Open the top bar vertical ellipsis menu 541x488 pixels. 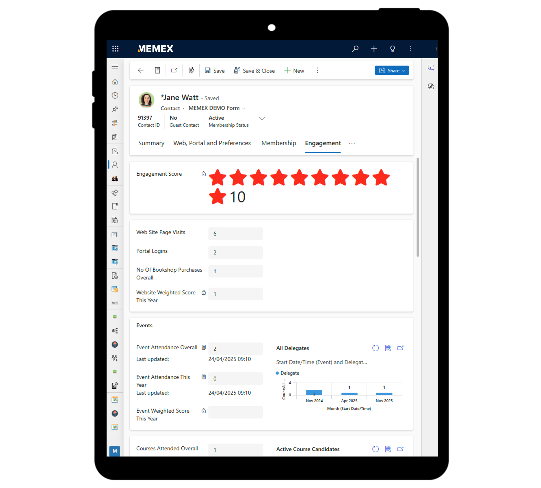pyautogui.click(x=410, y=49)
